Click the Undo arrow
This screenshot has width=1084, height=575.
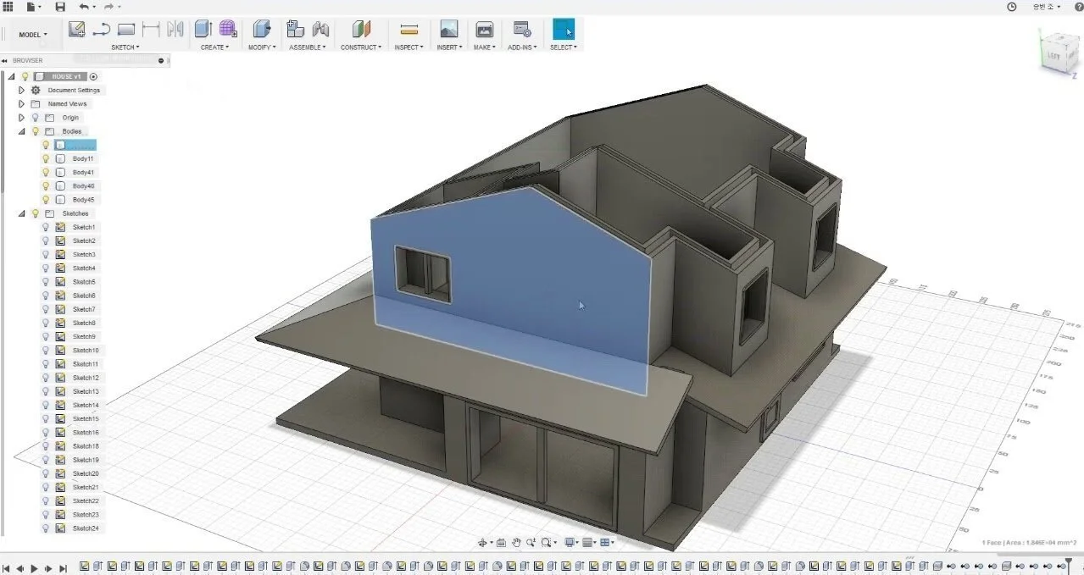pos(84,7)
